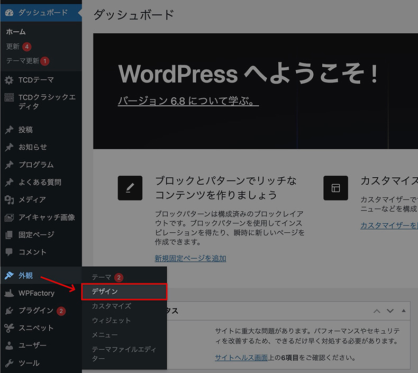Open the TCDテーマ menu label

click(37, 80)
